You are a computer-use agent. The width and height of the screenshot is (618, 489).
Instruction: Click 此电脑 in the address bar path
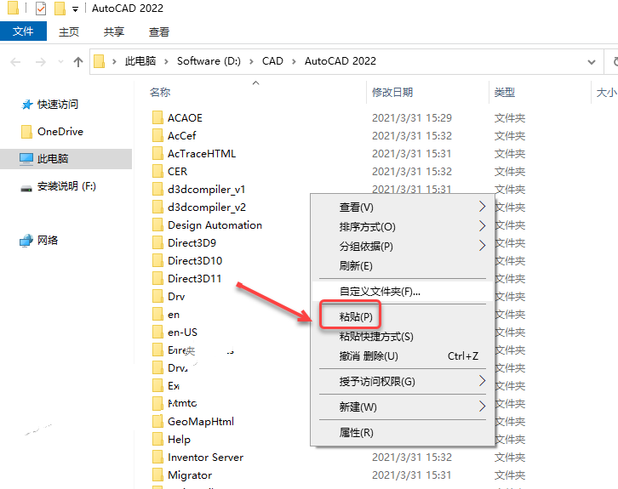tap(140, 61)
